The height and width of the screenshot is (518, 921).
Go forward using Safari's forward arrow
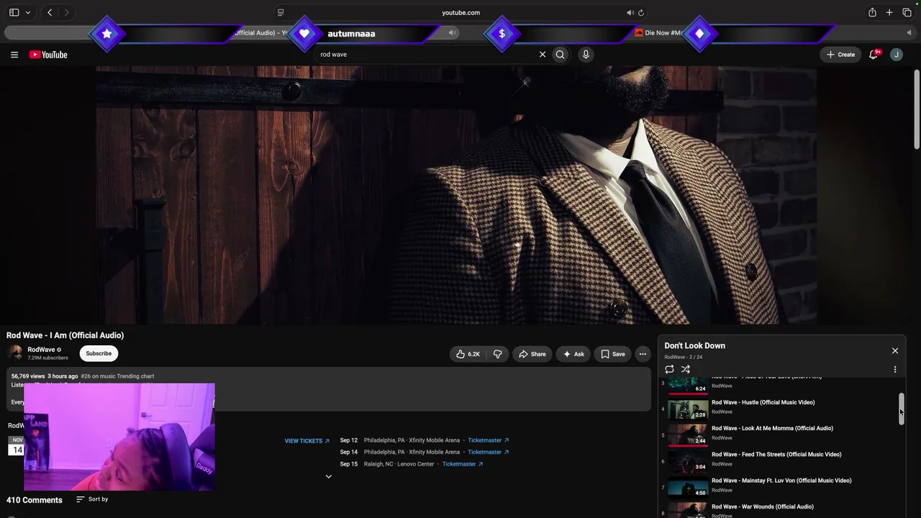66,12
